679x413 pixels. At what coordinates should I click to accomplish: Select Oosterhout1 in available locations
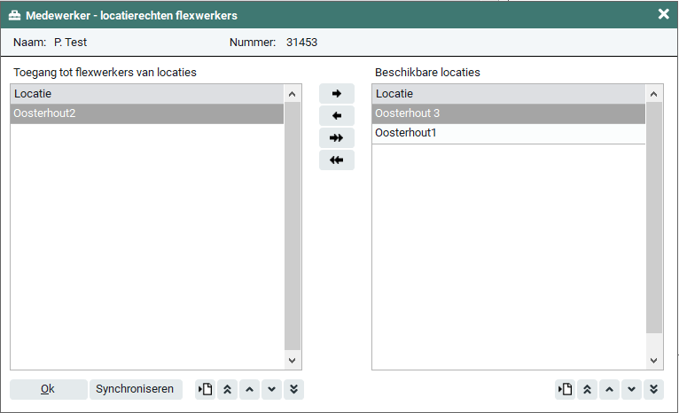[x=507, y=133]
